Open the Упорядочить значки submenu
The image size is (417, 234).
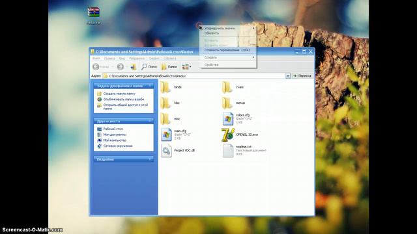pyautogui.click(x=228, y=28)
